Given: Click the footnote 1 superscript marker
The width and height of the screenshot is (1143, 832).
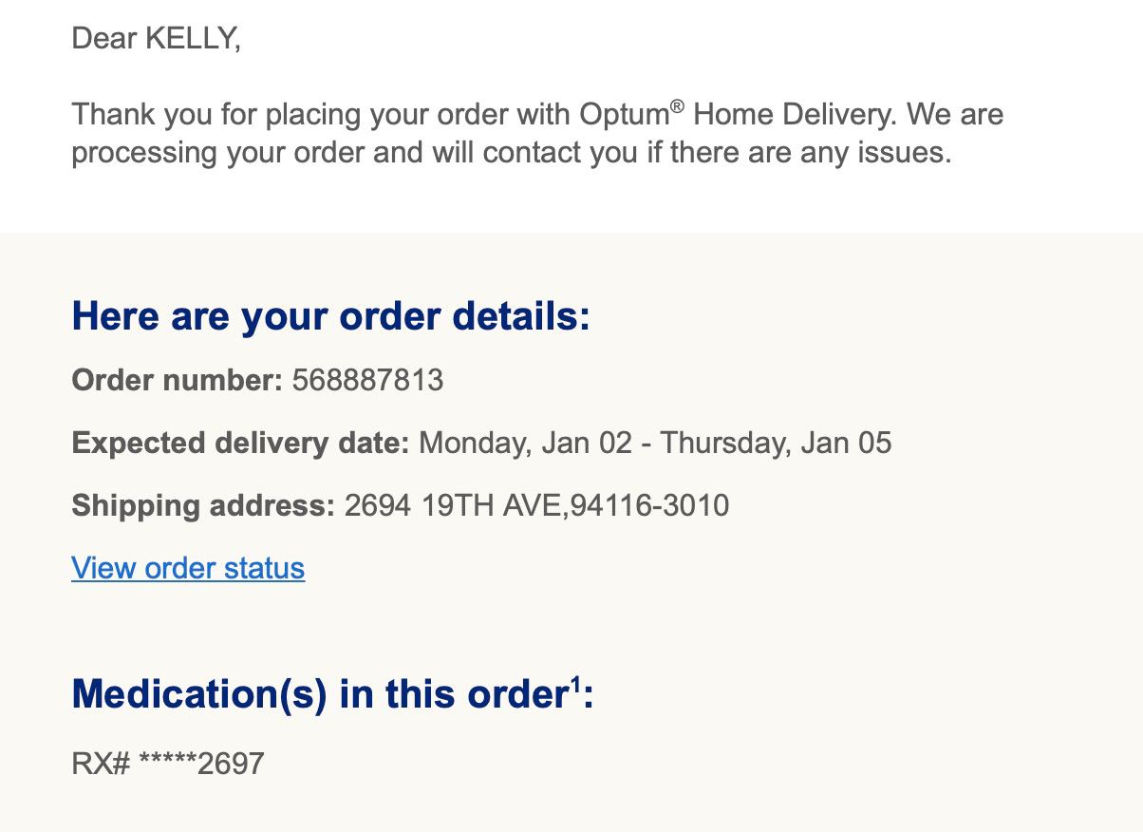Looking at the screenshot, I should (x=575, y=684).
